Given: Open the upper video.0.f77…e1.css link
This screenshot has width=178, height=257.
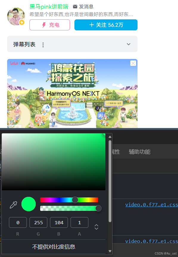Looking at the screenshot, I should 152,205.
